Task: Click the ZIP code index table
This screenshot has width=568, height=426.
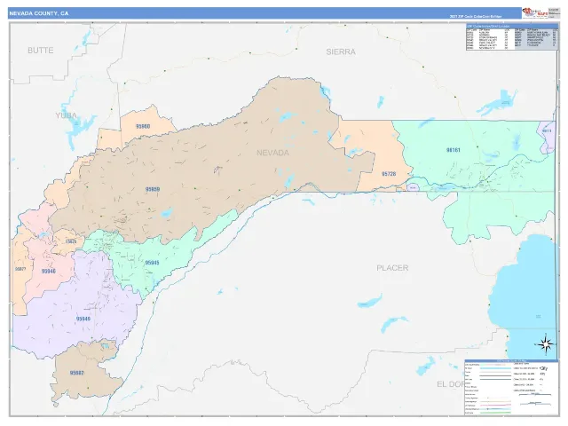Action: point(512,37)
